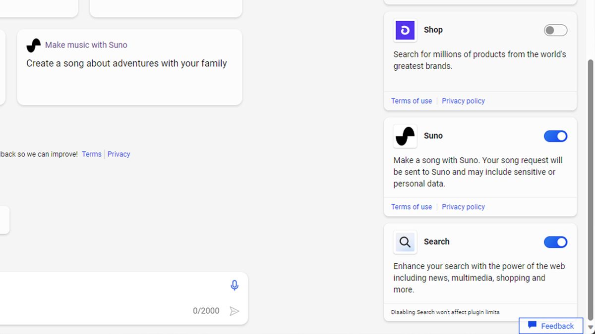The image size is (595, 334).
Task: Click the send message arrow icon
Action: click(235, 311)
